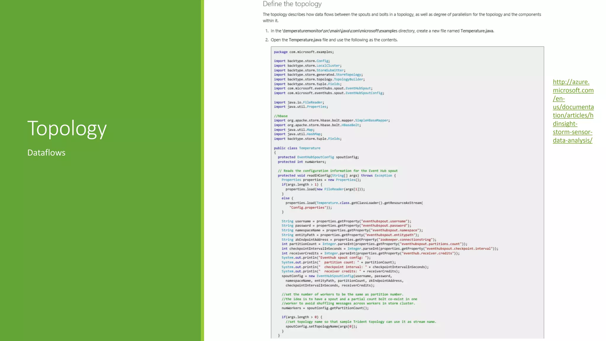This screenshot has height=341, width=606.
Task: Click 'System.out.println("Eventhub spout config: ")' line
Action: pyautogui.click(x=326, y=258)
